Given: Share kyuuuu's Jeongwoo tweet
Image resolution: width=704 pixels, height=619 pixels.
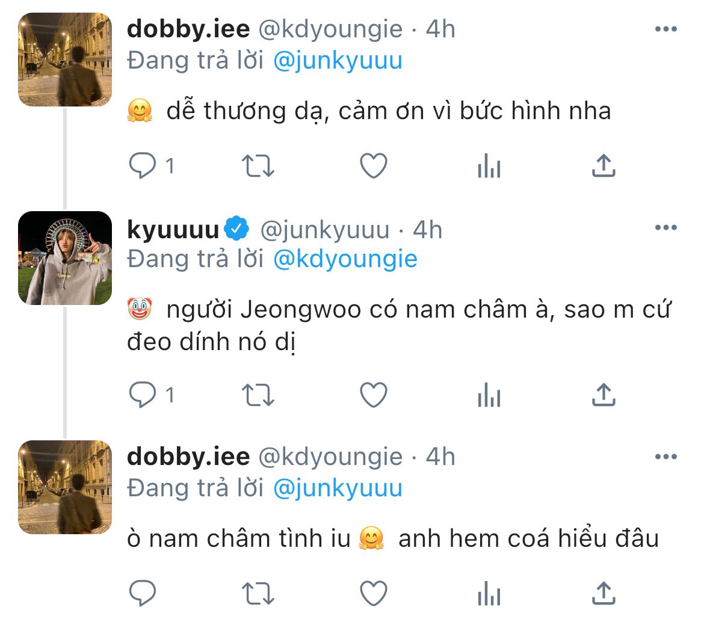Looking at the screenshot, I should pos(604,395).
